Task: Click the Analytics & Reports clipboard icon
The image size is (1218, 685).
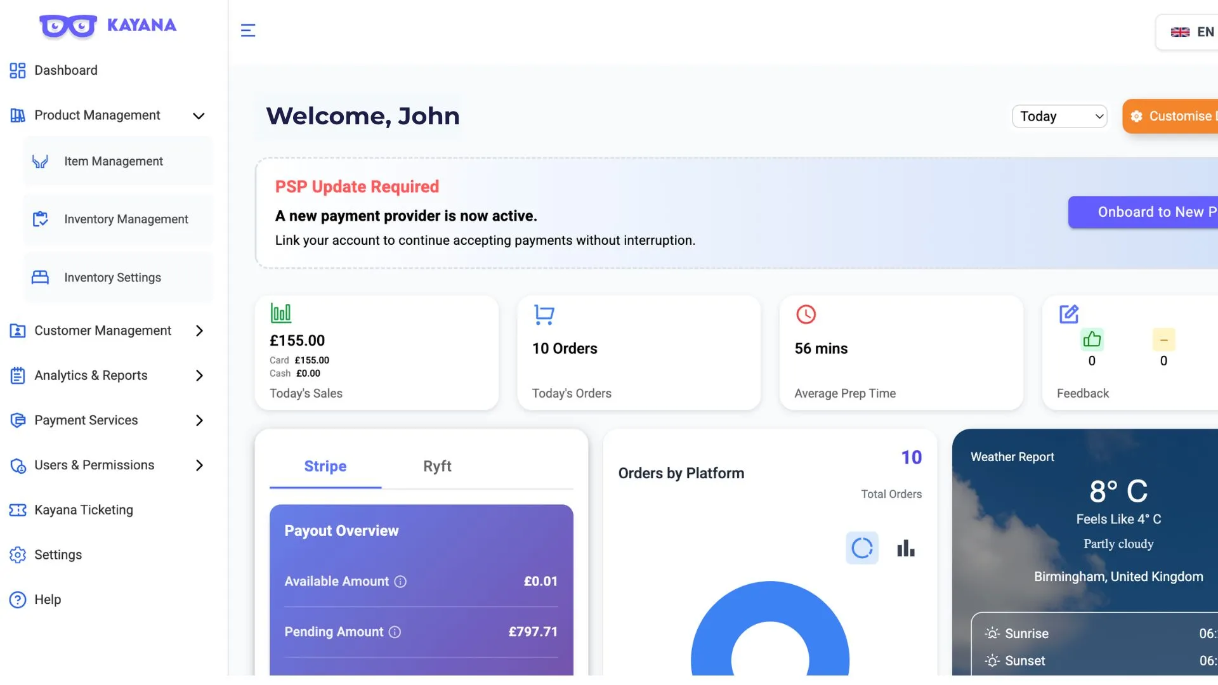Action: pos(18,375)
